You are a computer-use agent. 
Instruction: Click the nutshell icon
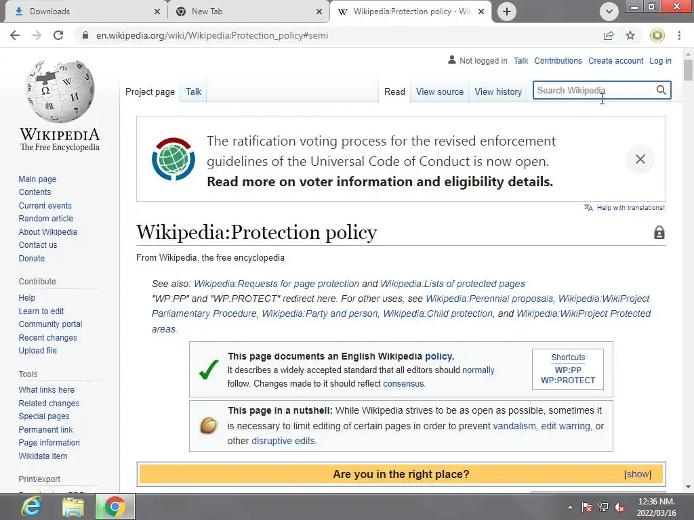pyautogui.click(x=209, y=426)
